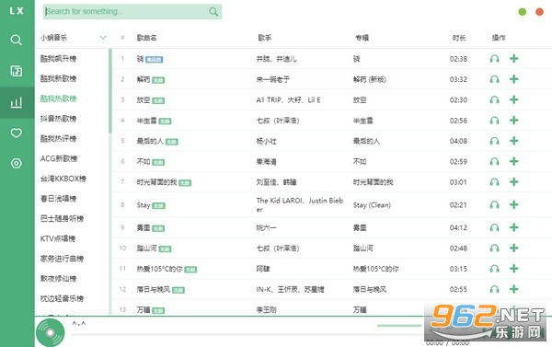Add song 1 骁 with plus icon
Screen dimensions: 552x347
(x=514, y=59)
